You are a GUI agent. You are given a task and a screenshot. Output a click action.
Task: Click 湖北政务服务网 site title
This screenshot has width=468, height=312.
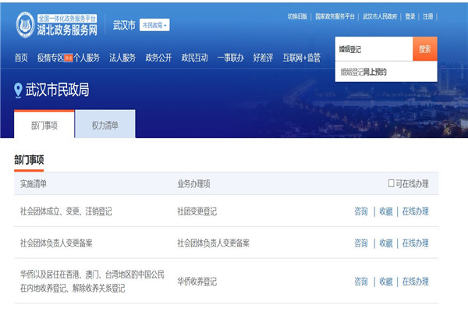(67, 30)
